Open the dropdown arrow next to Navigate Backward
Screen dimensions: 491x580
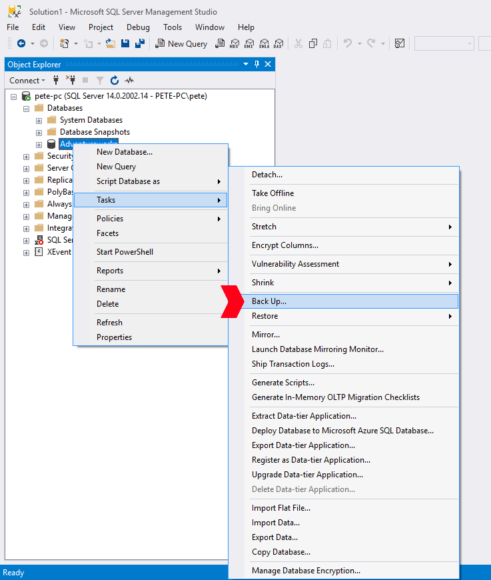33,43
